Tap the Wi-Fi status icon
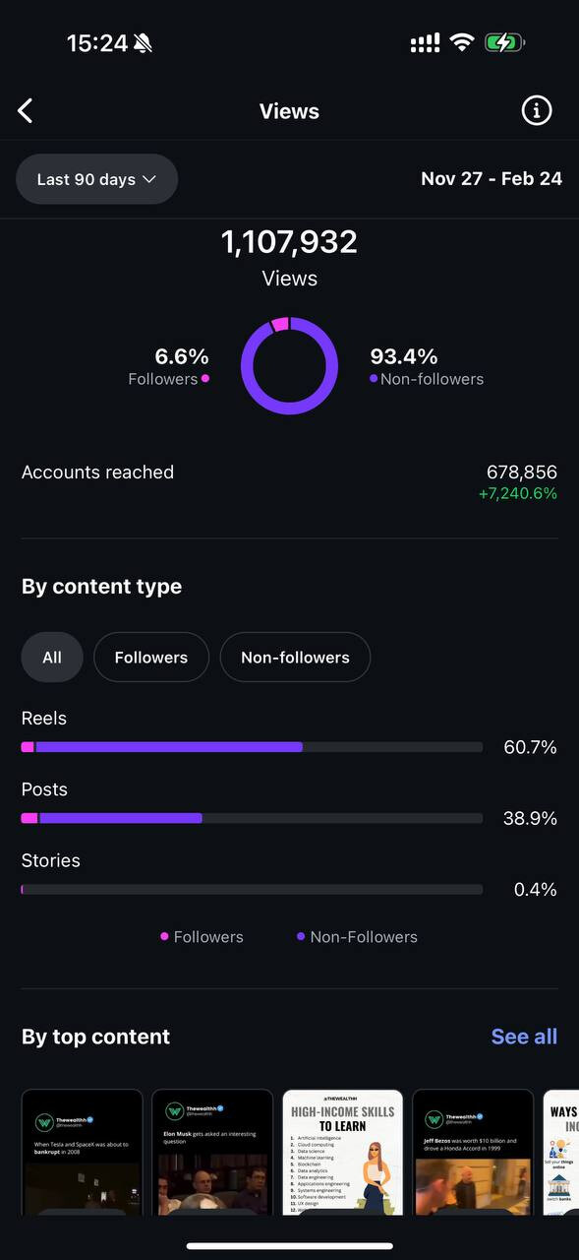The width and height of the screenshot is (579, 1260). click(461, 43)
